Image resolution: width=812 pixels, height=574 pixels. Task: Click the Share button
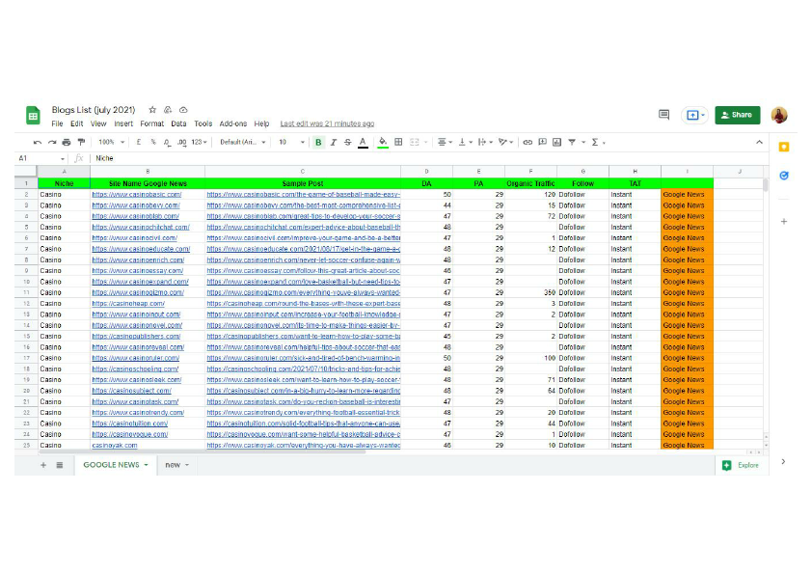[x=737, y=115]
